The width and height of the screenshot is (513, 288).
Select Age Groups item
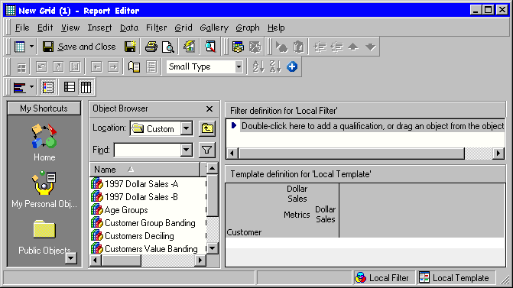[x=119, y=210]
